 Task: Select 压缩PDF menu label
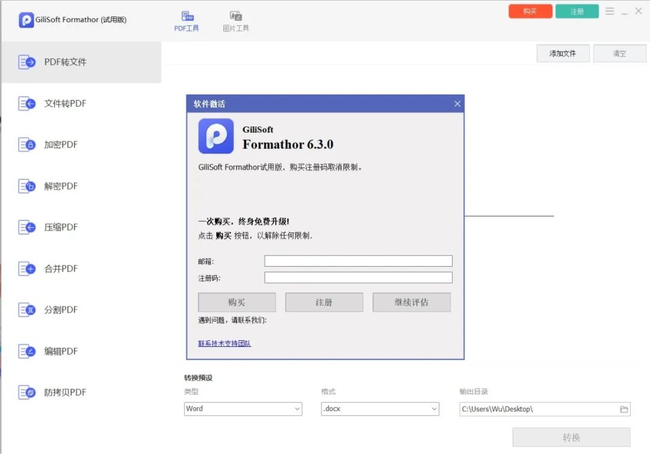pos(61,227)
